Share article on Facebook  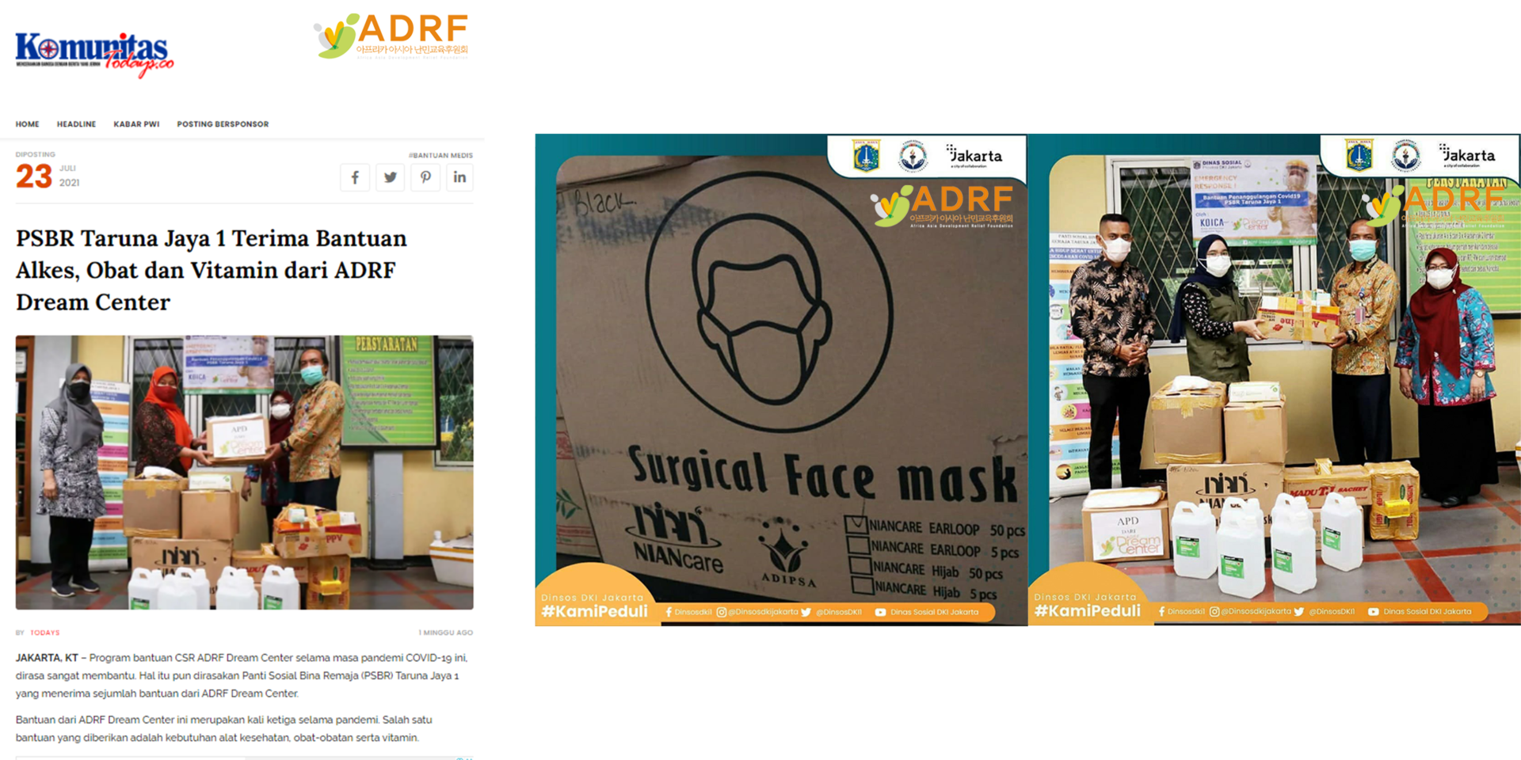tap(355, 177)
